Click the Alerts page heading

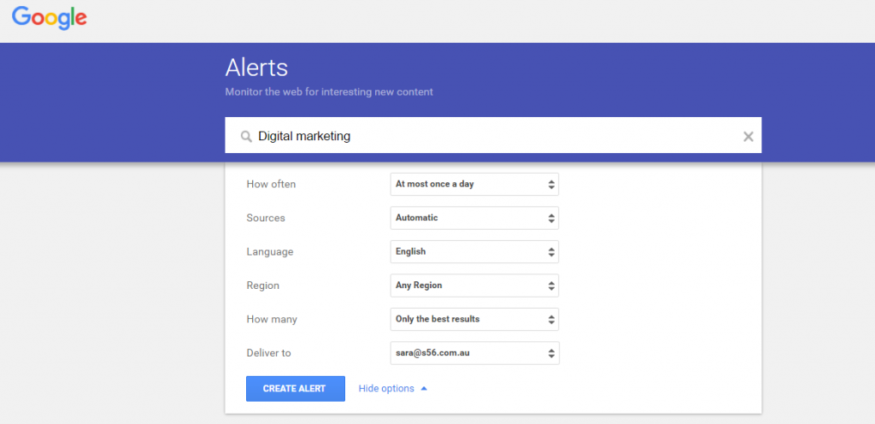pos(256,68)
